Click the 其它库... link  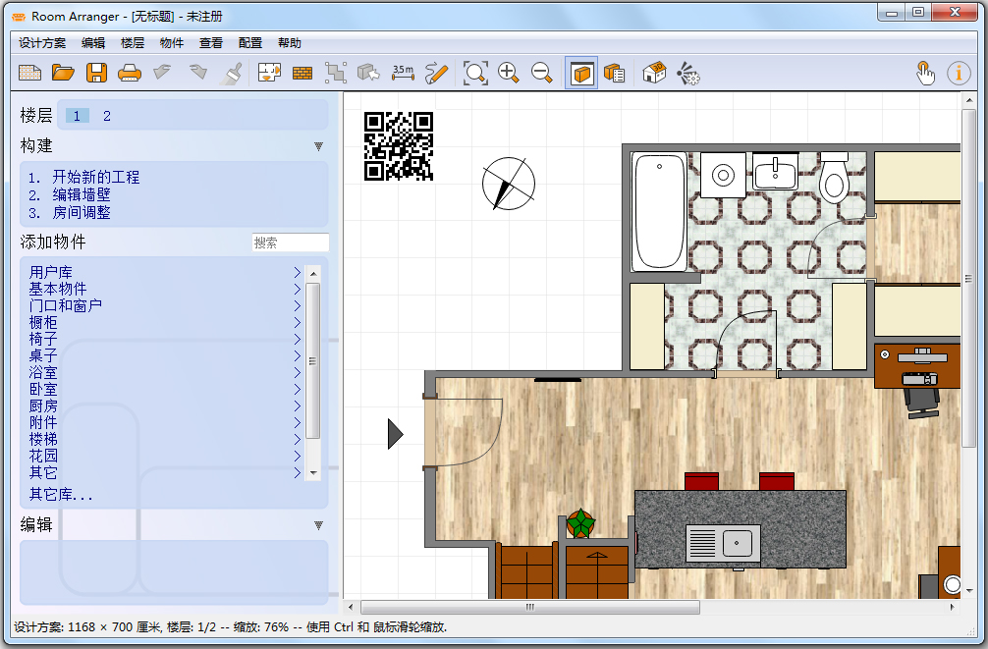pos(61,495)
